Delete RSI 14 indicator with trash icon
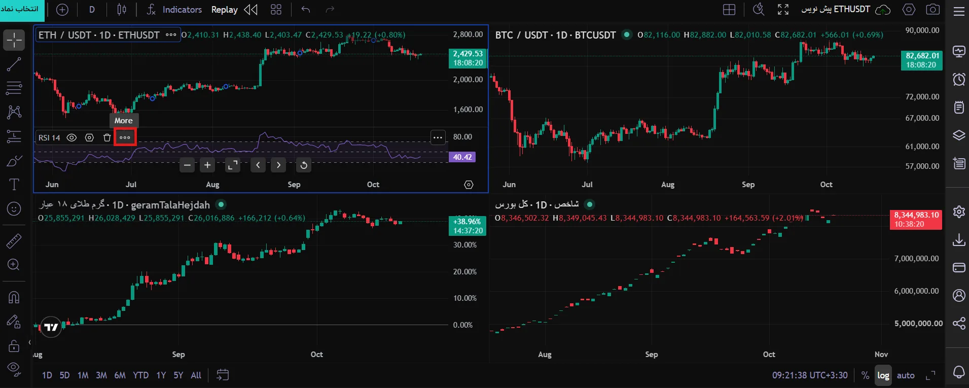 [107, 137]
